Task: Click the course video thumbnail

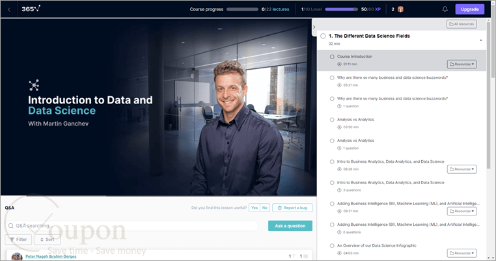Action: point(158,107)
